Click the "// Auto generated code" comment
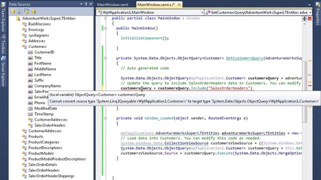Image resolution: width=321 pixels, height=180 pixels. (144, 68)
